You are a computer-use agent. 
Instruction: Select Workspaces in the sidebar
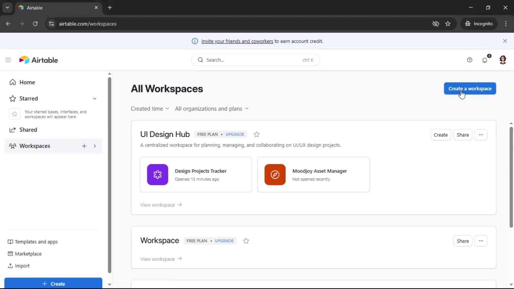[x=35, y=146]
